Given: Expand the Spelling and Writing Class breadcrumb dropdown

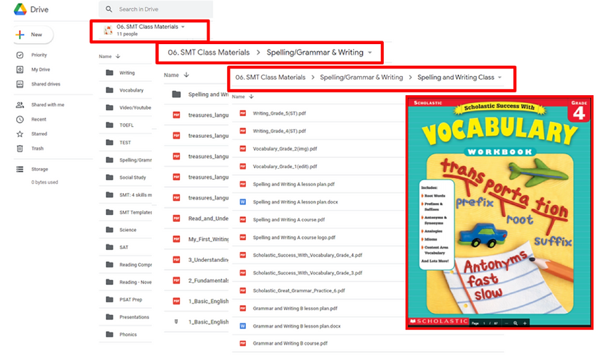Looking at the screenshot, I should [x=499, y=78].
